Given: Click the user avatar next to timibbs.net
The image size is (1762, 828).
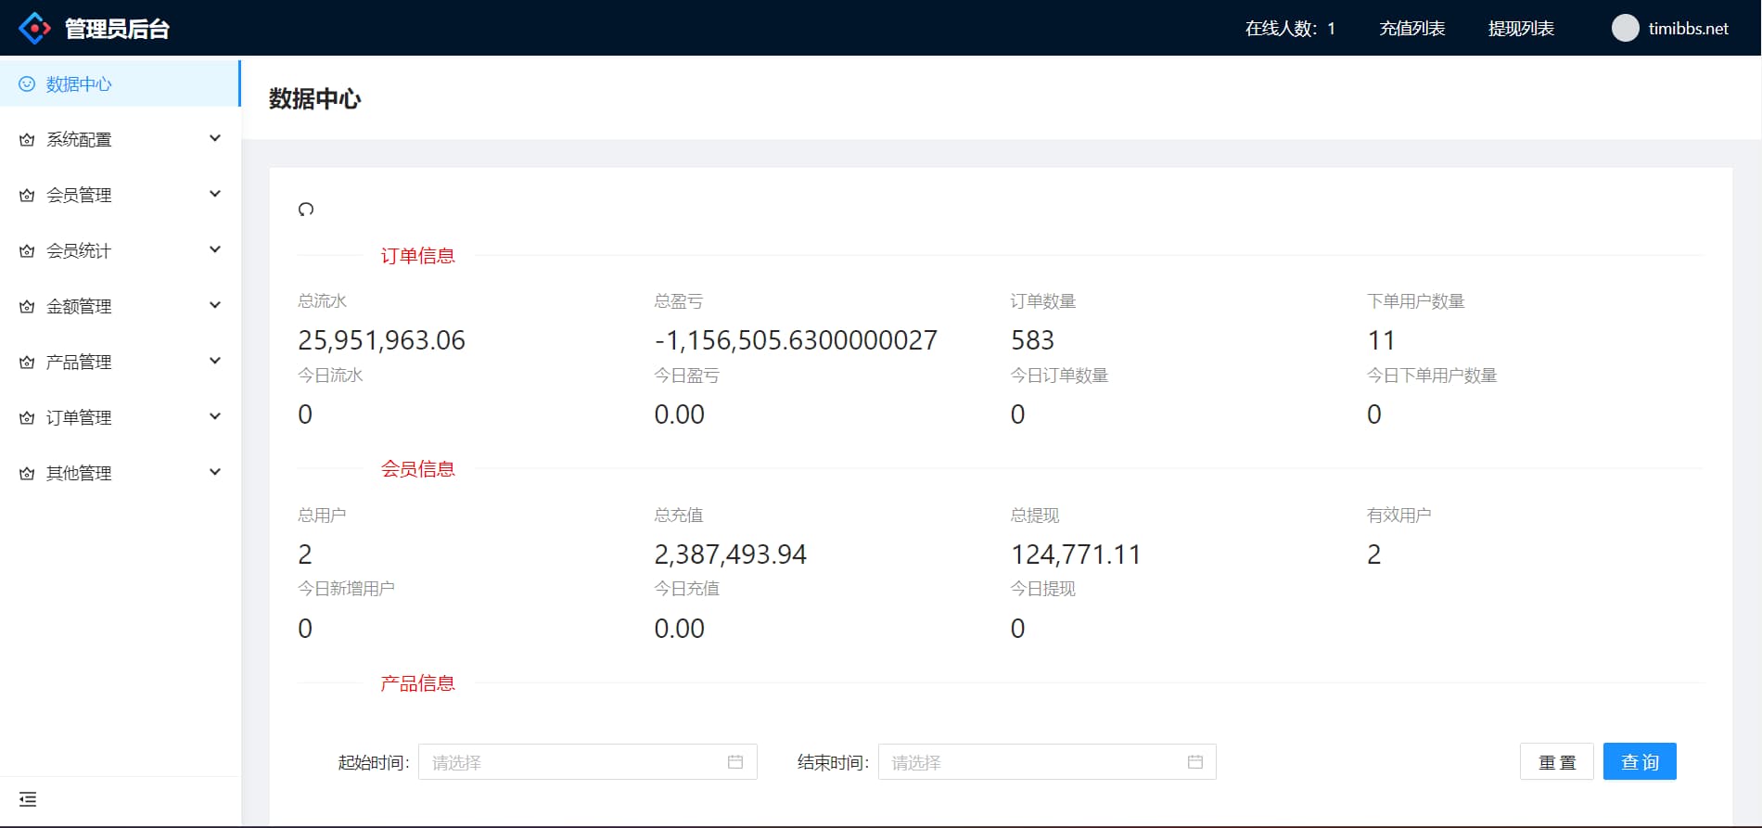Looking at the screenshot, I should coord(1625,28).
